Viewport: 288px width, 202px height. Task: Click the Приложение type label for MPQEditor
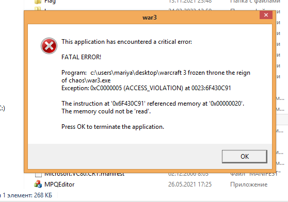pos(249,184)
